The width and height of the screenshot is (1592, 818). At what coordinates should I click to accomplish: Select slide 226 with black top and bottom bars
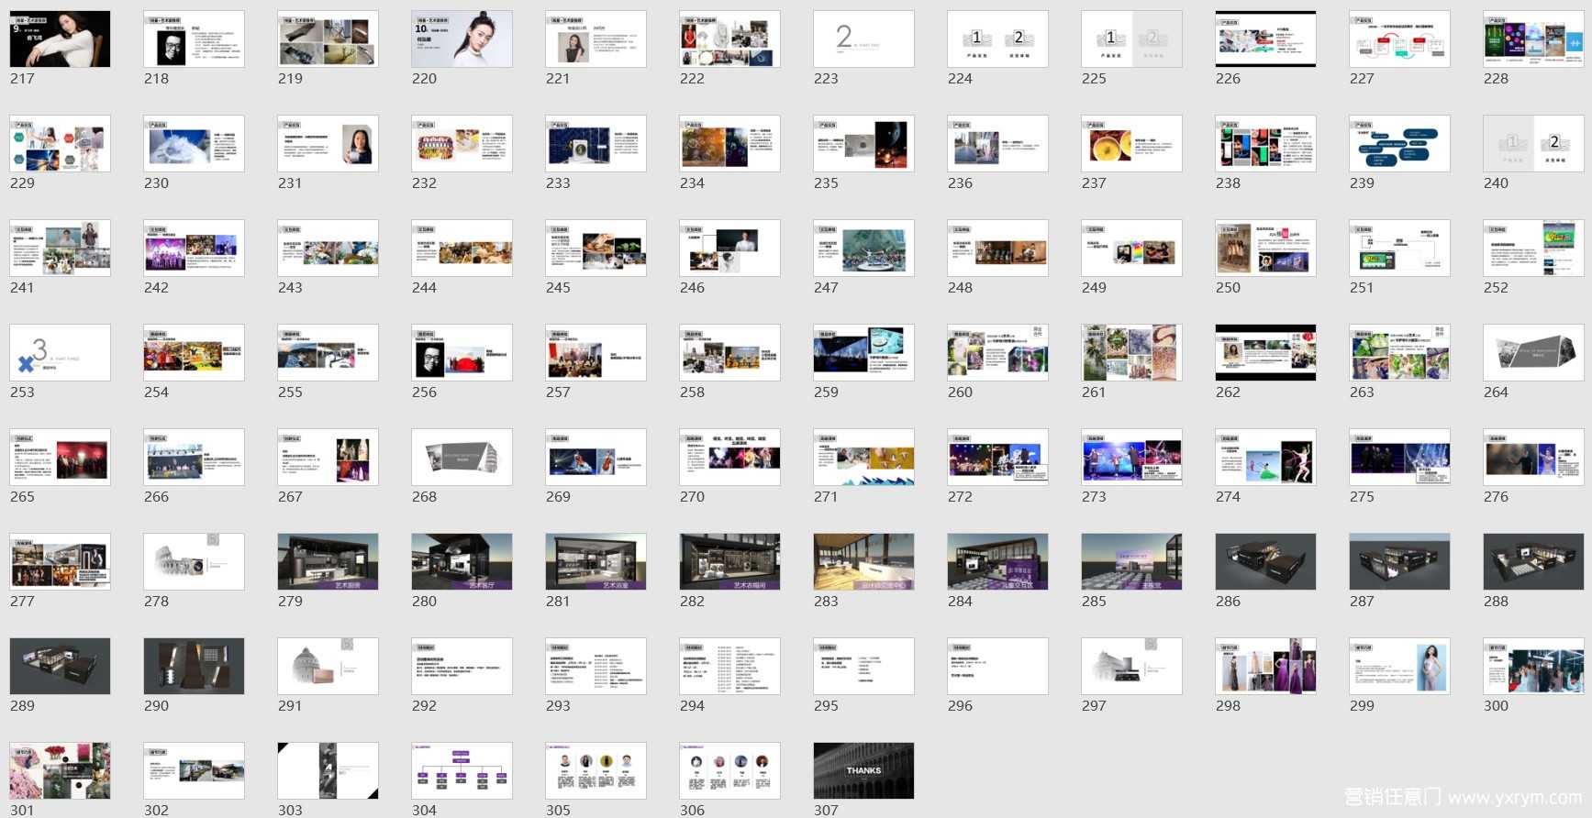(x=1265, y=39)
